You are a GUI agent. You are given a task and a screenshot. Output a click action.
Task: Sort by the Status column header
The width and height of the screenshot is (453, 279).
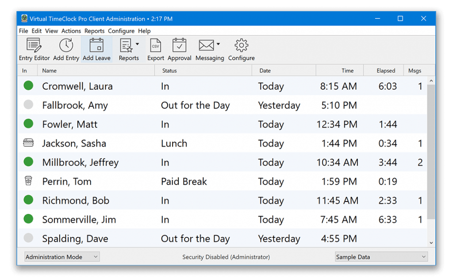(203, 70)
